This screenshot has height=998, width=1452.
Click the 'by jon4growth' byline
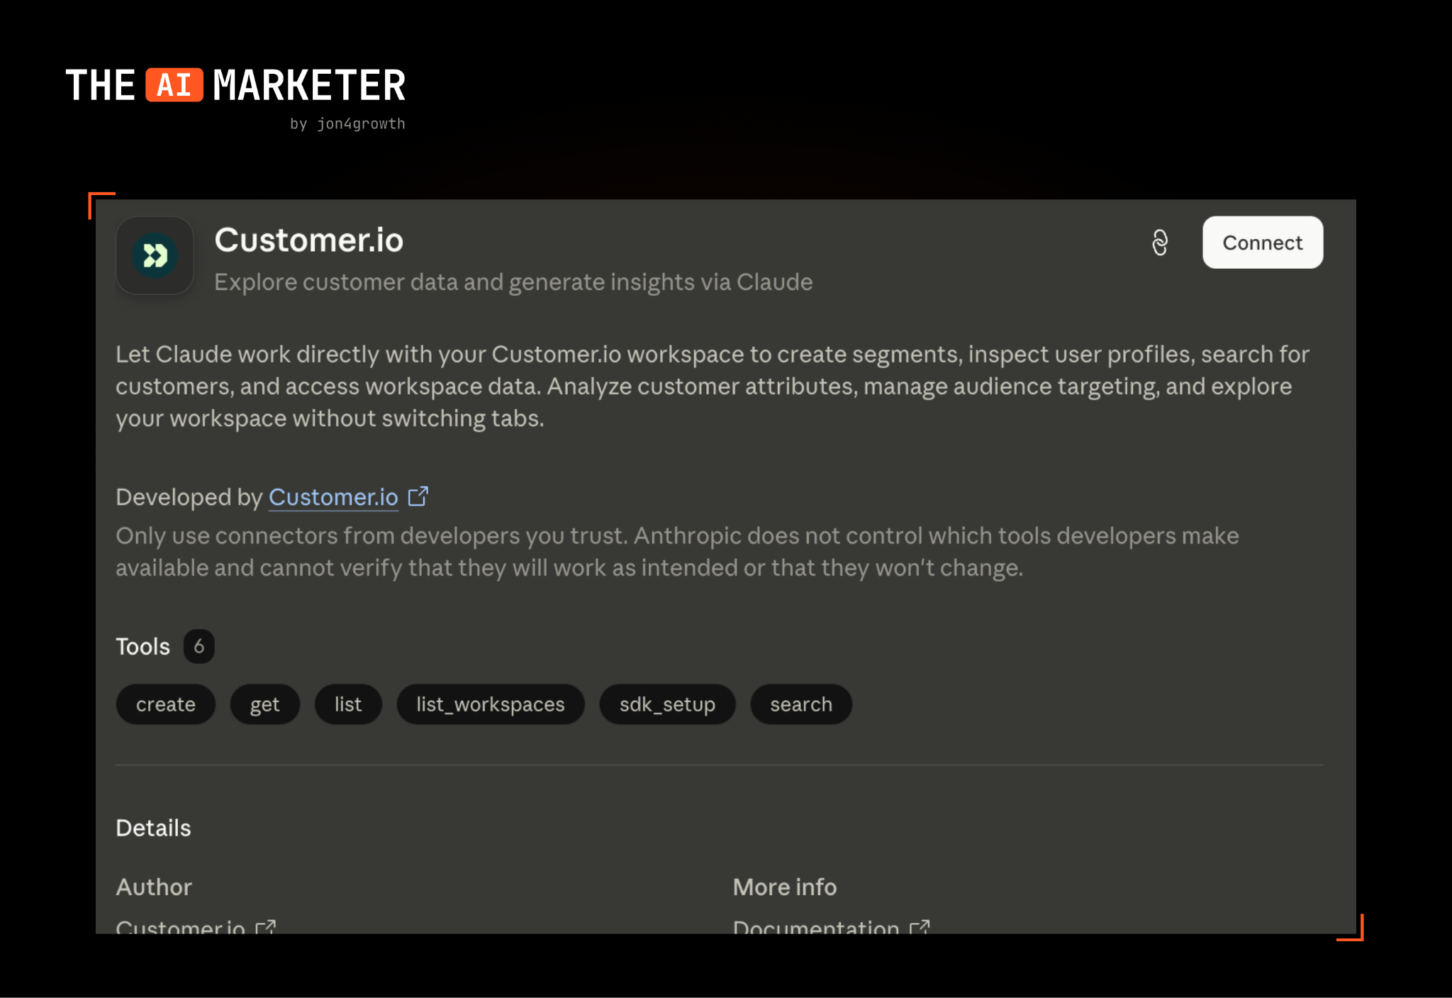click(347, 124)
